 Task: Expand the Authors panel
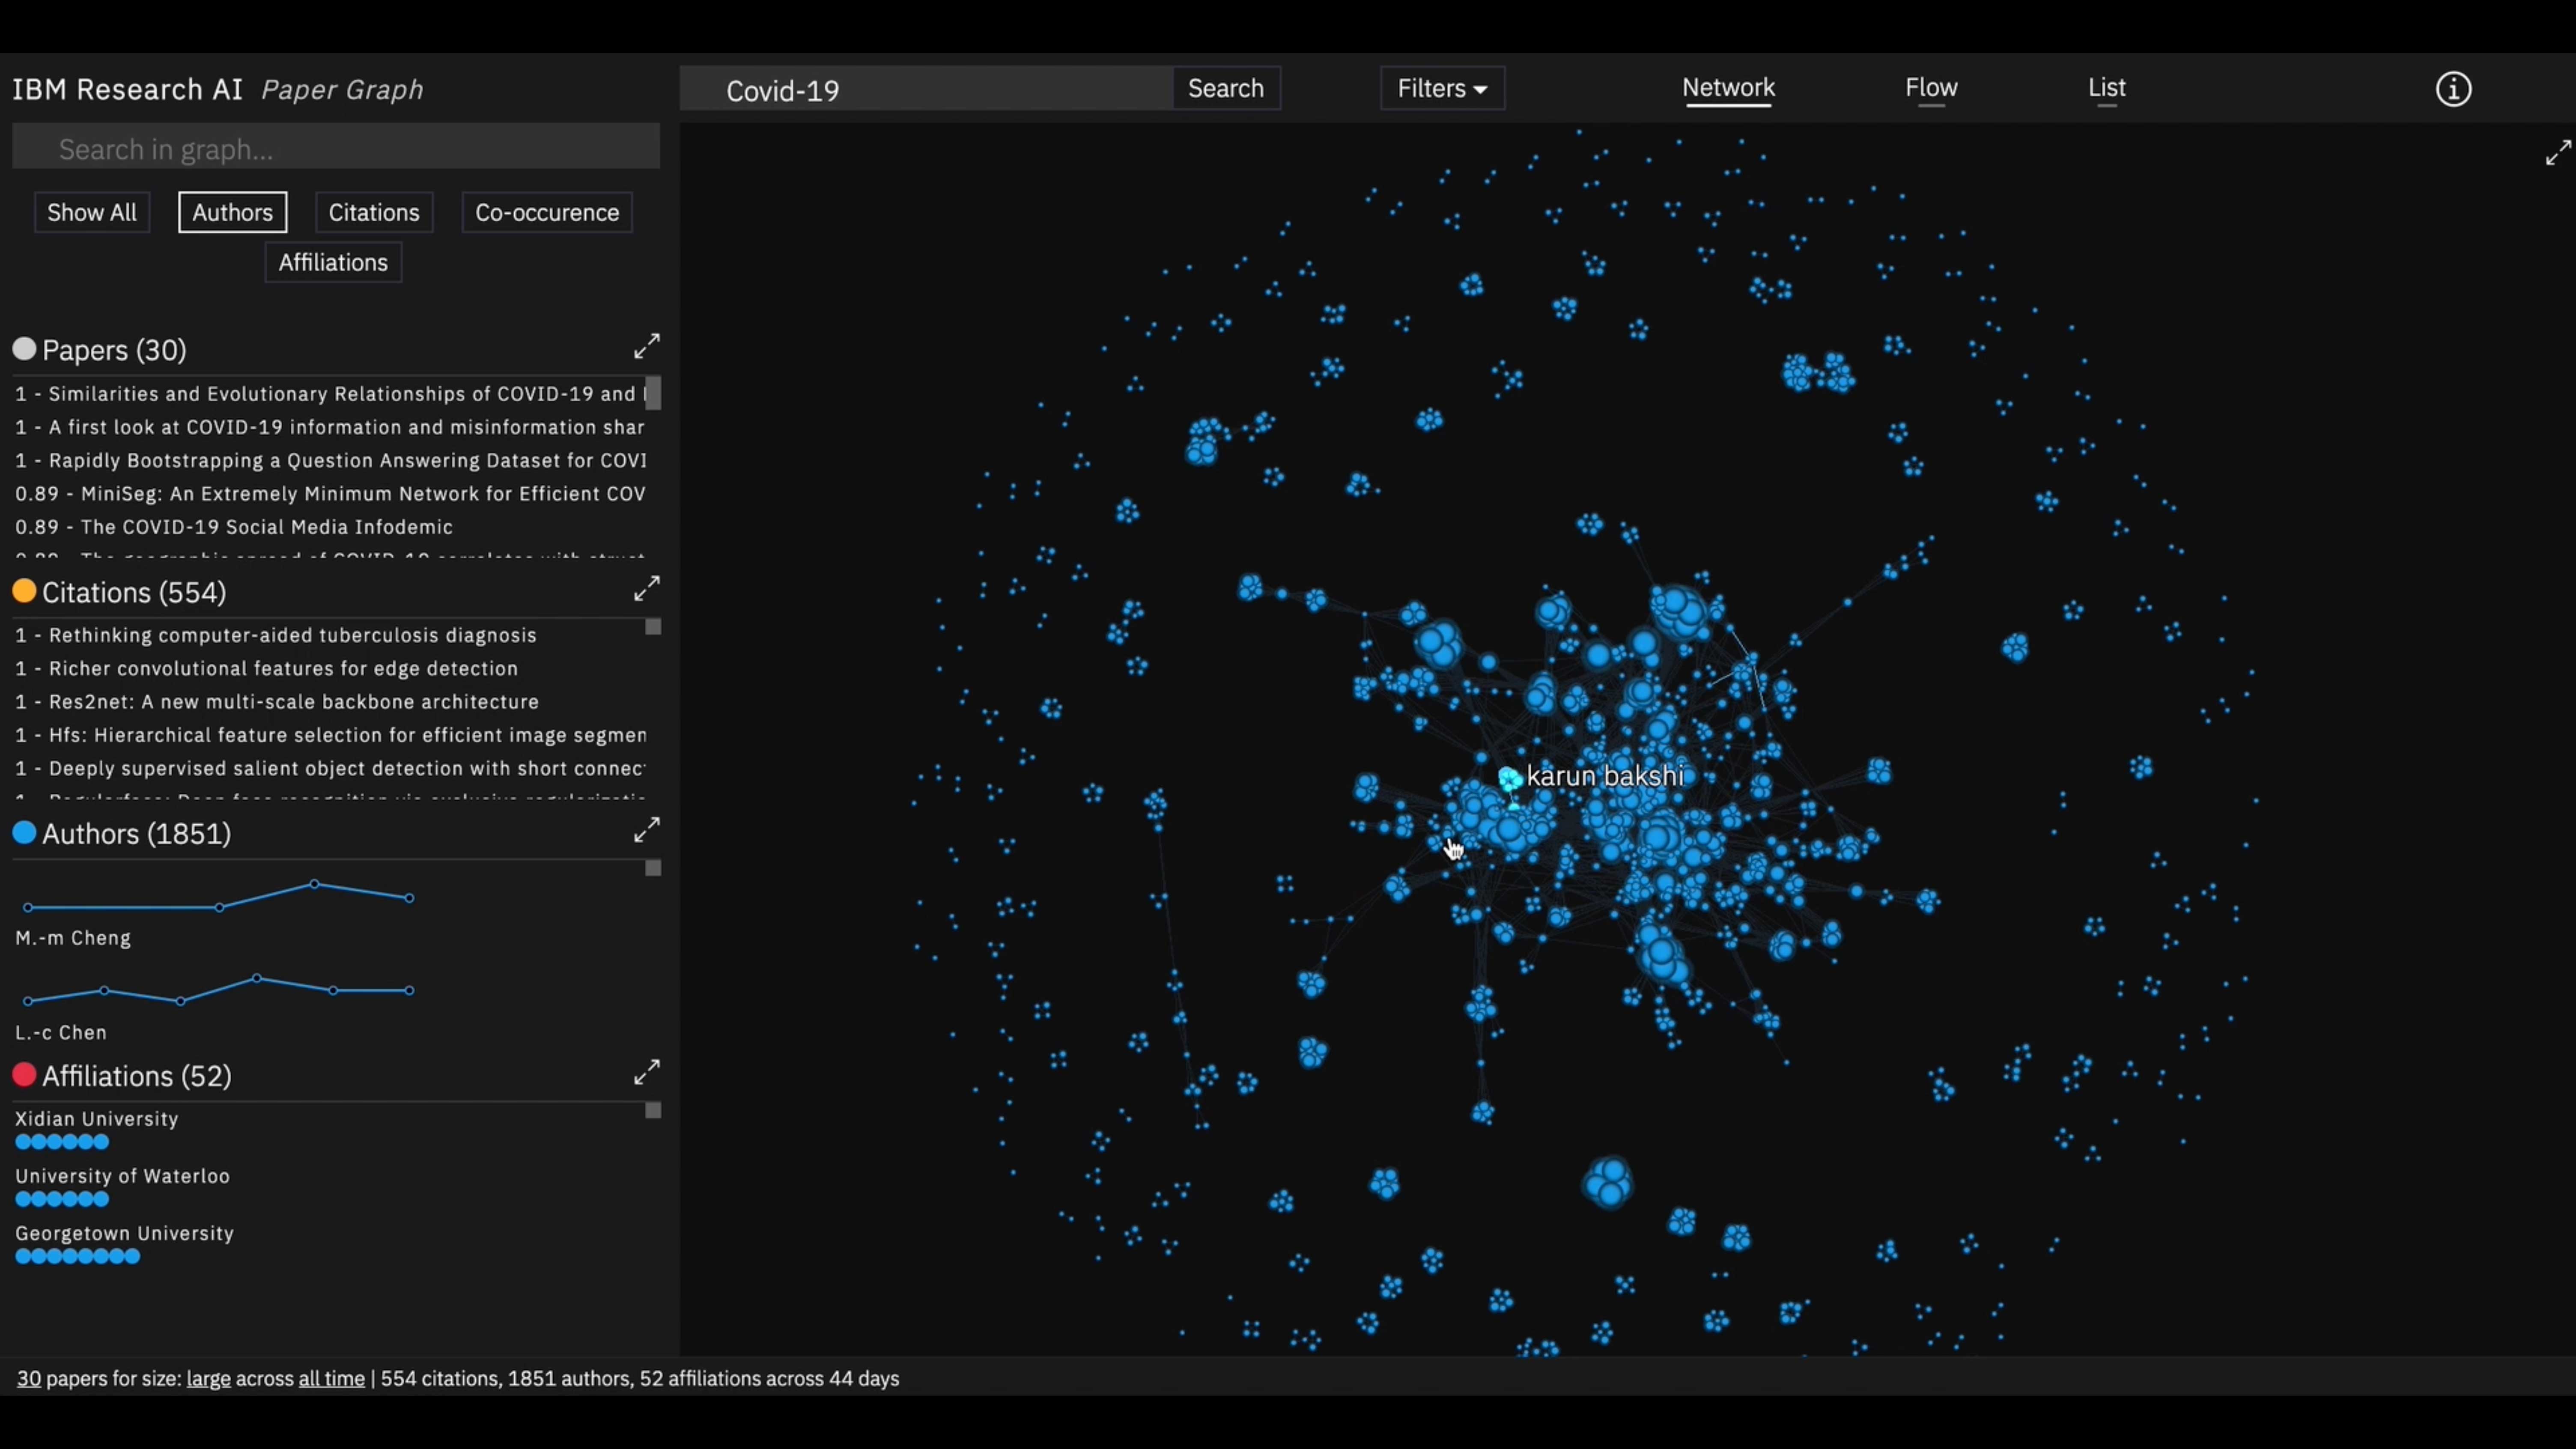[646, 830]
